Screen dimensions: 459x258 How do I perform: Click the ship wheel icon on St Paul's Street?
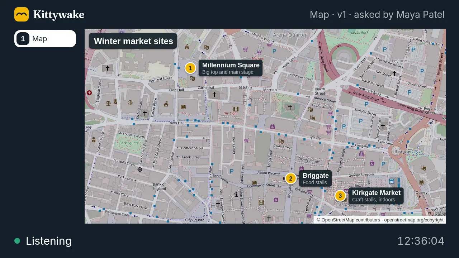pos(140,169)
